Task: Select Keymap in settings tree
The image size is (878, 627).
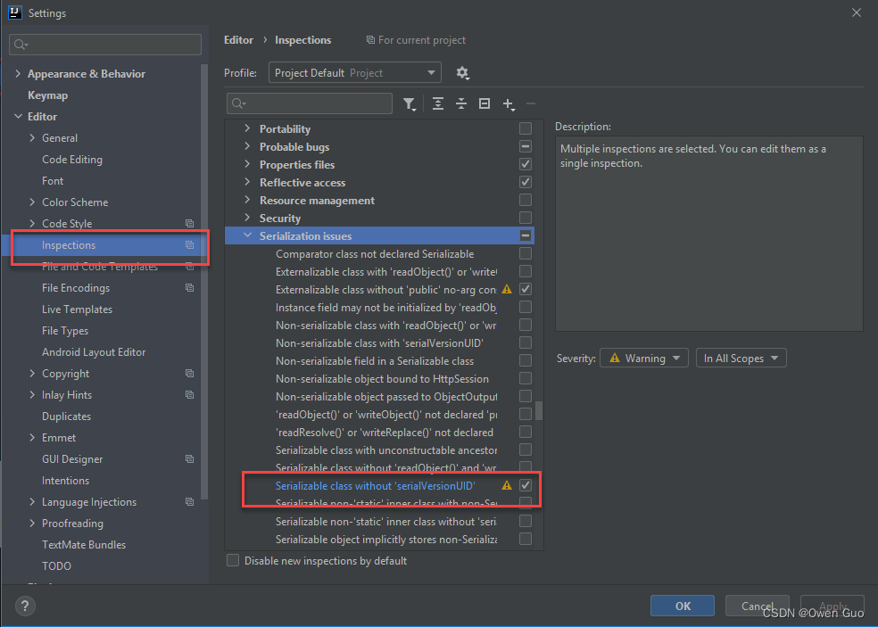Action: (47, 95)
